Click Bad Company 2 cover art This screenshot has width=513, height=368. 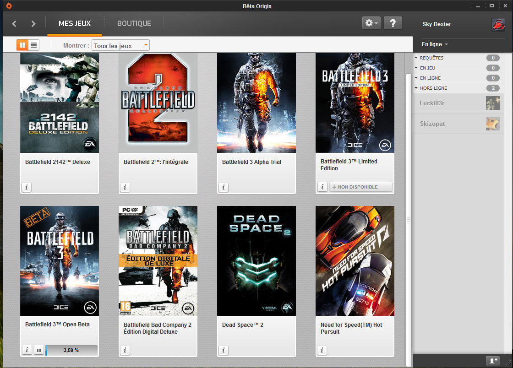click(x=158, y=261)
